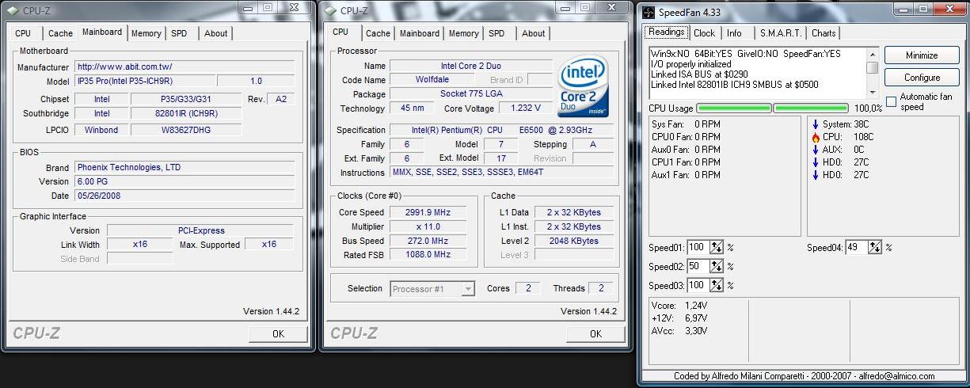This screenshot has height=388, width=970.
Task: Click the 82801IR (ICH9R) southbridge field
Action: point(185,113)
